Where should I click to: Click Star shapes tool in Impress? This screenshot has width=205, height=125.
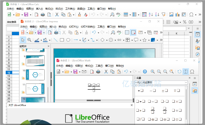click(x=144, y=40)
